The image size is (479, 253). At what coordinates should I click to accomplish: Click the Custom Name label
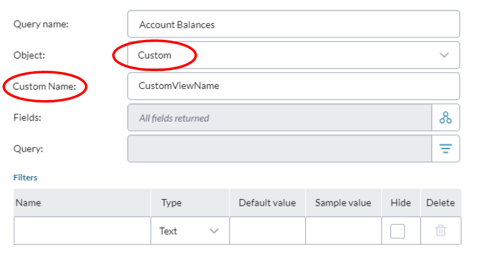coord(44,86)
